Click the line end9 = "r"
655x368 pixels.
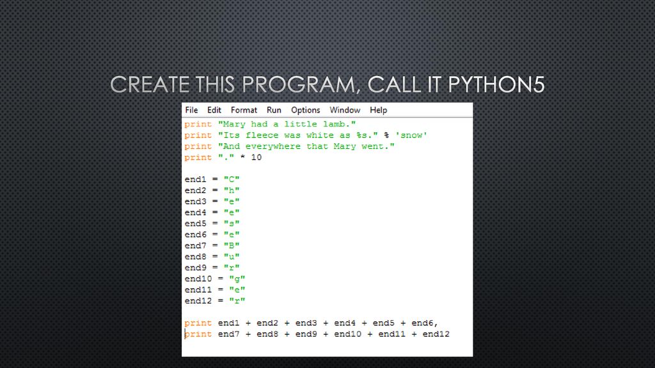(x=212, y=268)
